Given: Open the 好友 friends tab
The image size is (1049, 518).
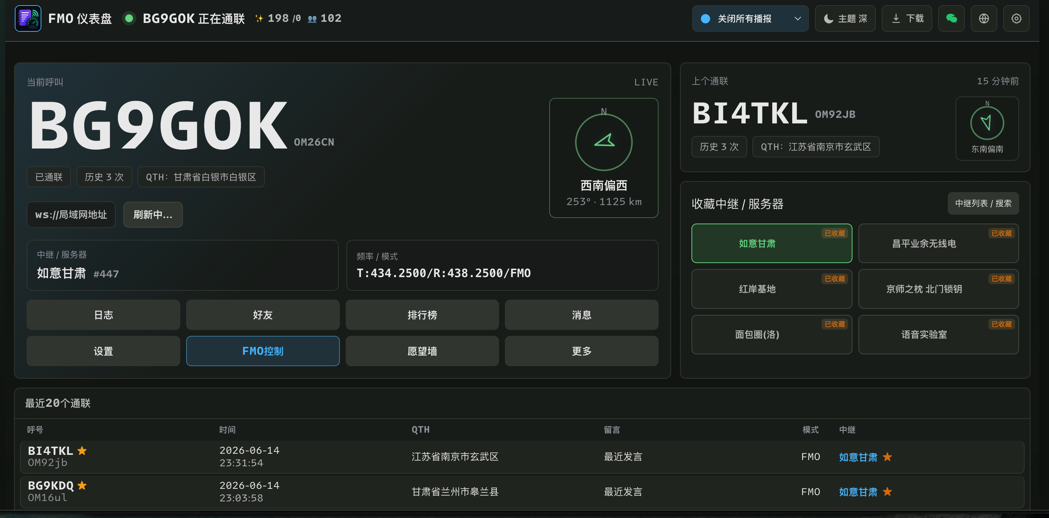Looking at the screenshot, I should point(263,315).
